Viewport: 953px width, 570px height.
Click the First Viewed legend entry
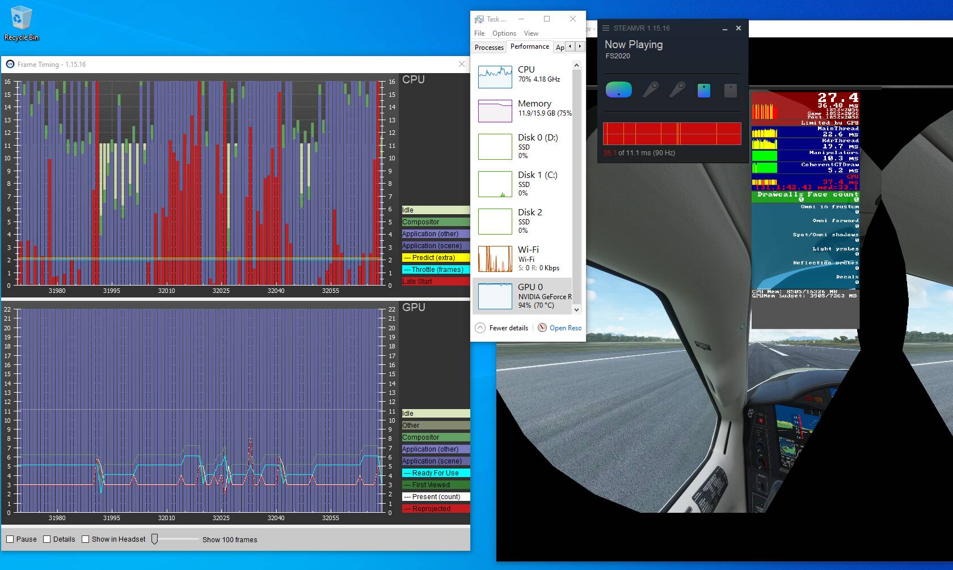[436, 485]
